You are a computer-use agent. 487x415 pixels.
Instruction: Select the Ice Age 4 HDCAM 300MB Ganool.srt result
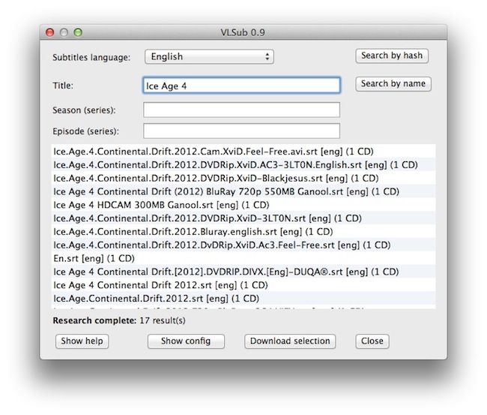click(x=243, y=205)
